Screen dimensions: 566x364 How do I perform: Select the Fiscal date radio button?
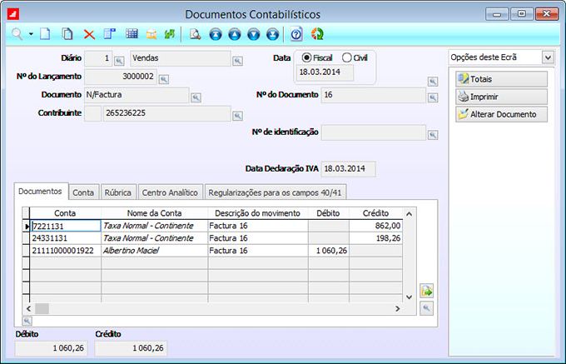(x=307, y=57)
